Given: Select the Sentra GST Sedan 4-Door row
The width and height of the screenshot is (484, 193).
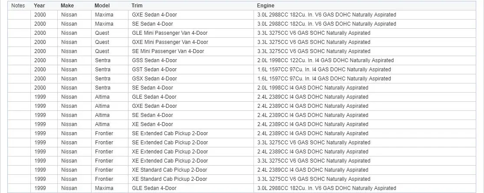Looking at the screenshot, I should 154,70.
